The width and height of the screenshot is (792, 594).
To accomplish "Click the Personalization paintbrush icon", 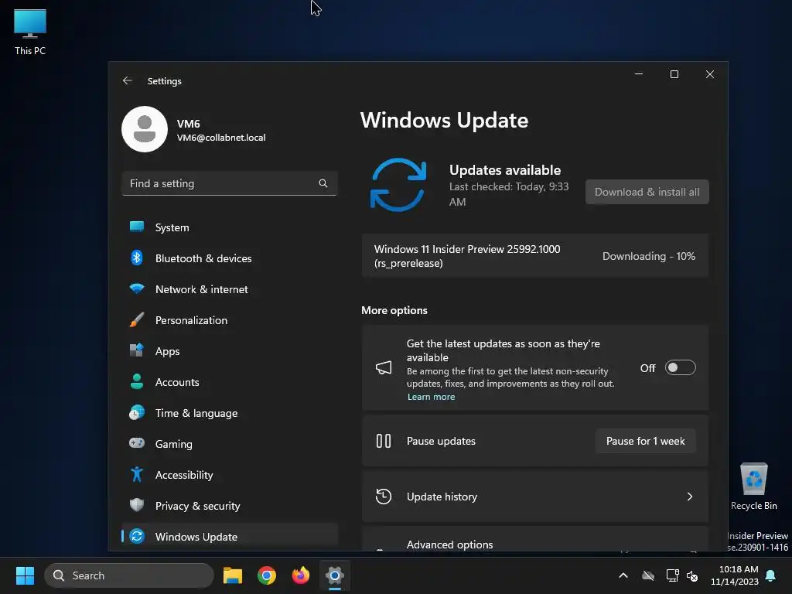I will (136, 319).
